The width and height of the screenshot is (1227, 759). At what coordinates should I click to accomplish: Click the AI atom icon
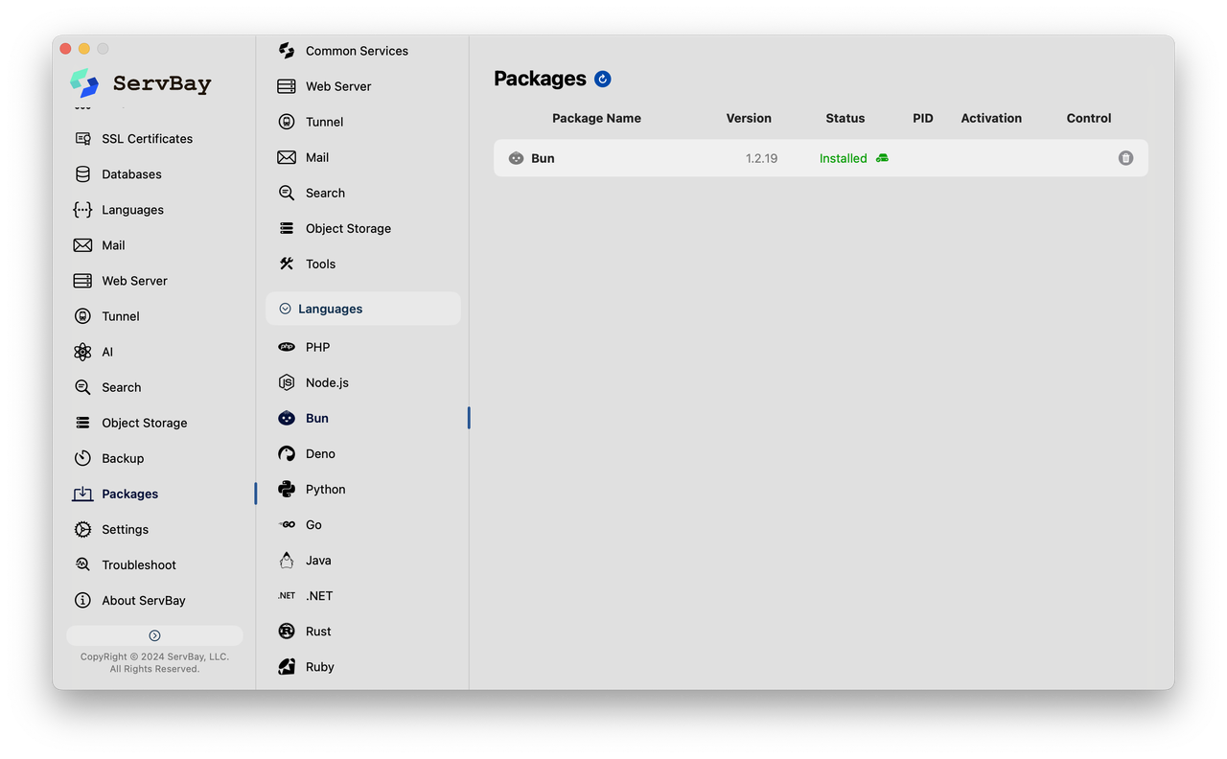pos(83,352)
